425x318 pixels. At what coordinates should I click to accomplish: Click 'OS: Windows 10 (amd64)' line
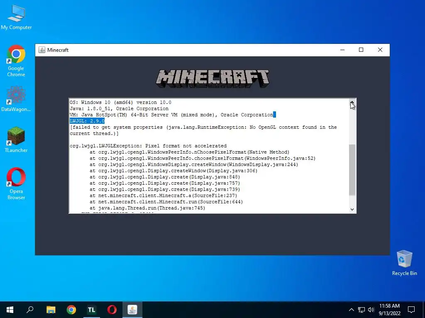pos(120,103)
